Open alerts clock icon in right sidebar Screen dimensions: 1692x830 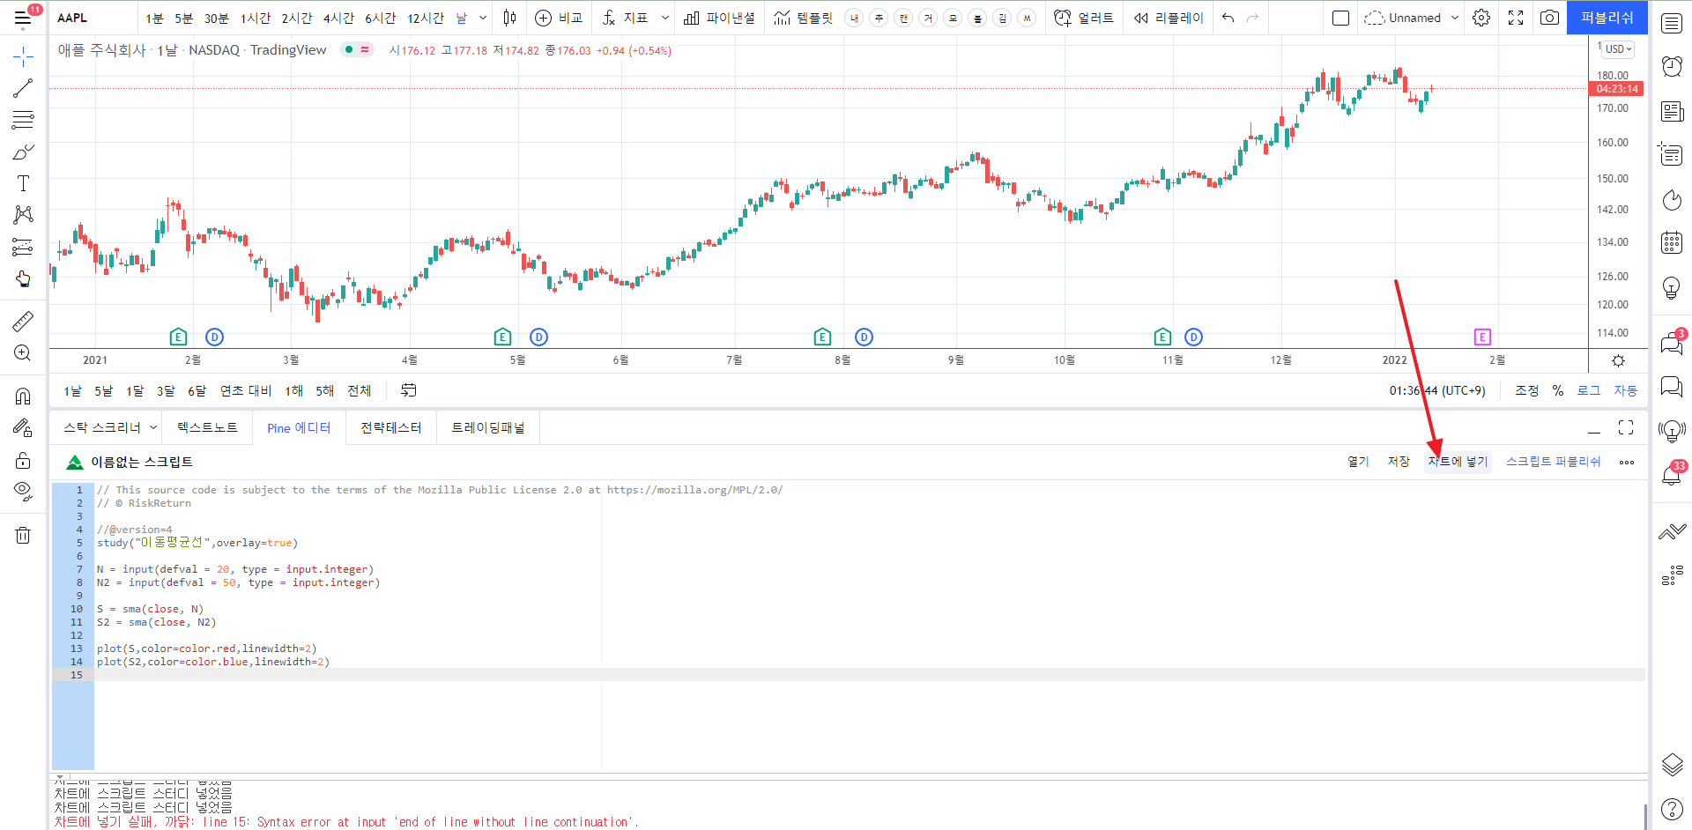(1672, 66)
